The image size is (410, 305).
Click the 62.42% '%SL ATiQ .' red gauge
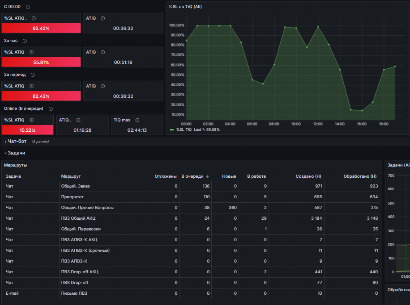click(x=41, y=28)
